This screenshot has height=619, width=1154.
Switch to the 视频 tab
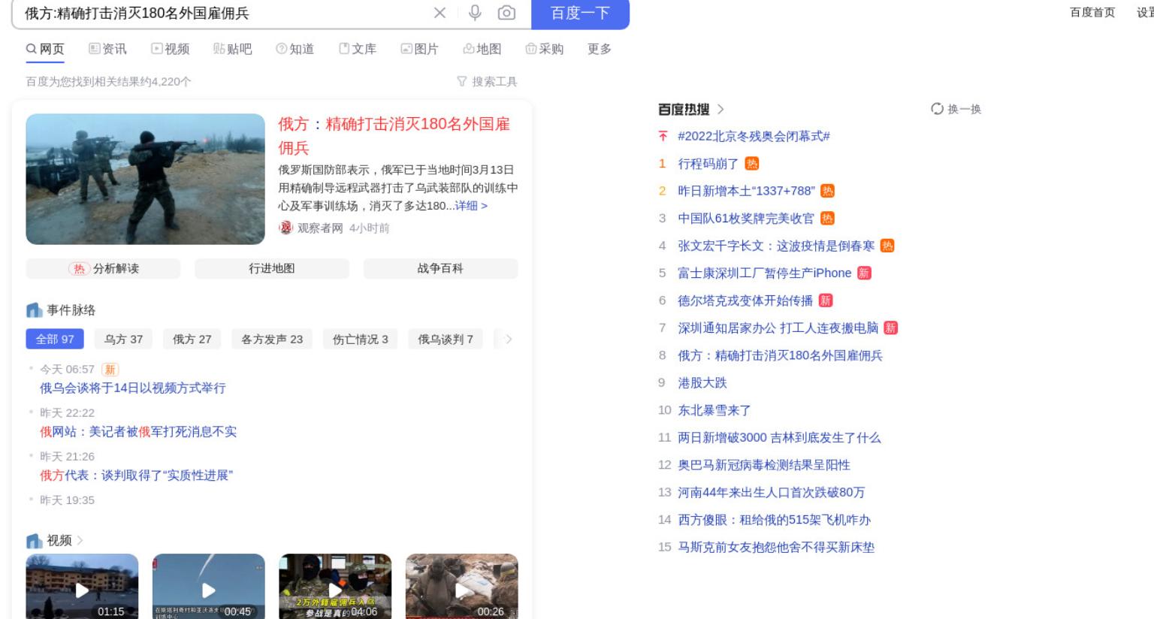[x=171, y=49]
